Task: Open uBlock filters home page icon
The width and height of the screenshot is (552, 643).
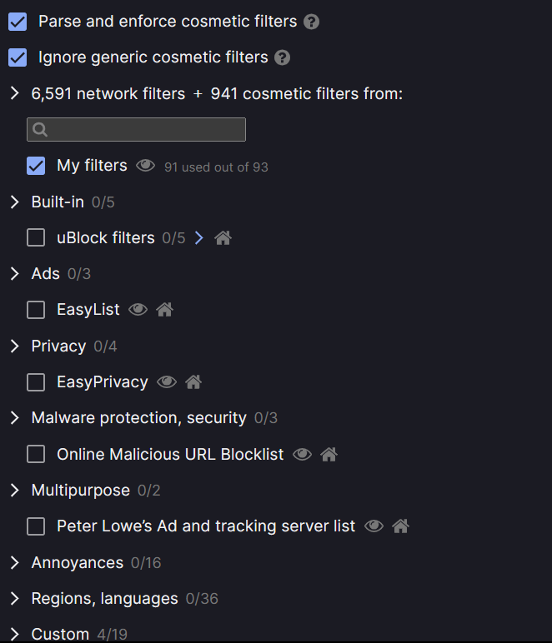Action: [x=223, y=238]
